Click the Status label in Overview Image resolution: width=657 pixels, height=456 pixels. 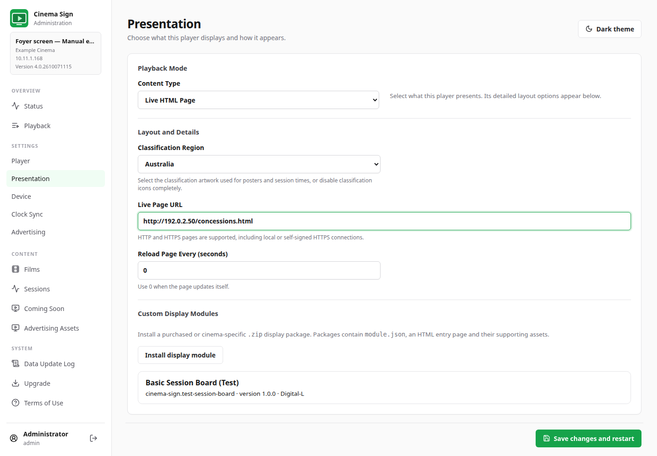coord(33,106)
